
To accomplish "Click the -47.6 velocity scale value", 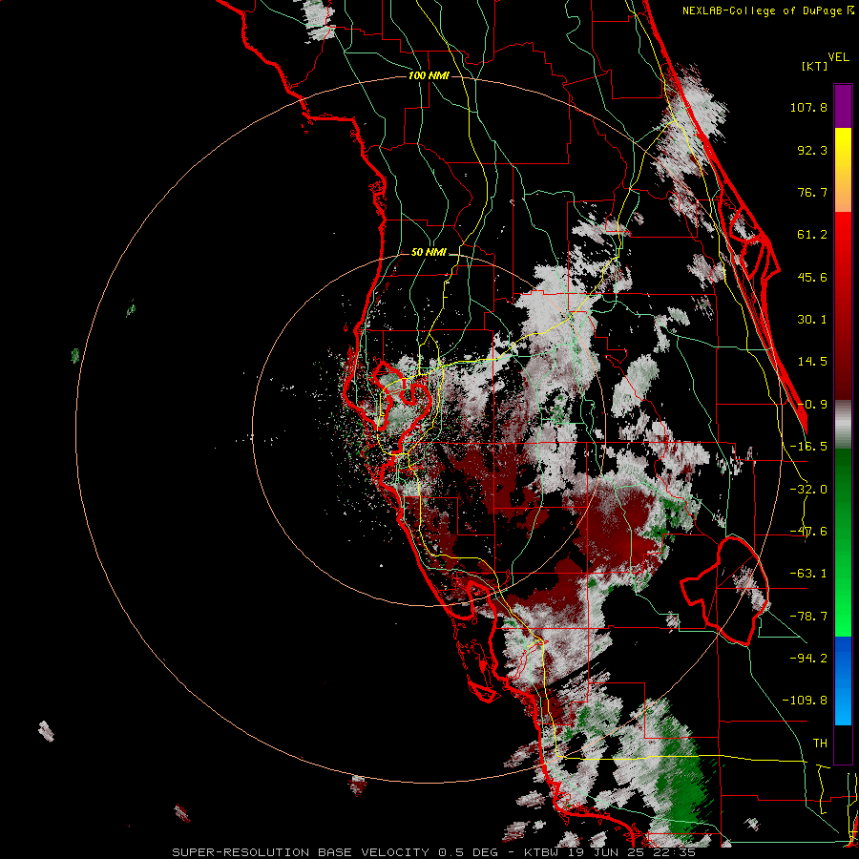I will pos(808,532).
